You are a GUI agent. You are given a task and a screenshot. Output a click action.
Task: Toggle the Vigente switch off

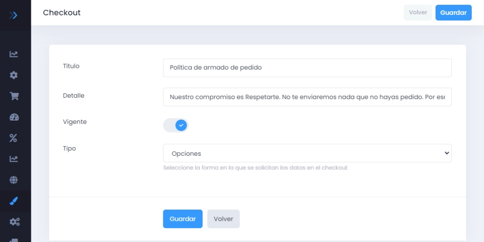(x=176, y=125)
